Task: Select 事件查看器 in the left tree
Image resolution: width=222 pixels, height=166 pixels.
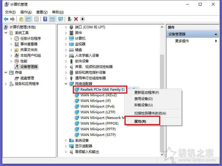Action: click(x=29, y=44)
